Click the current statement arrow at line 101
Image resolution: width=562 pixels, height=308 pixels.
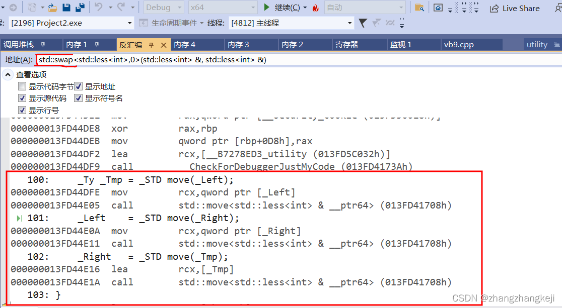[x=19, y=218]
